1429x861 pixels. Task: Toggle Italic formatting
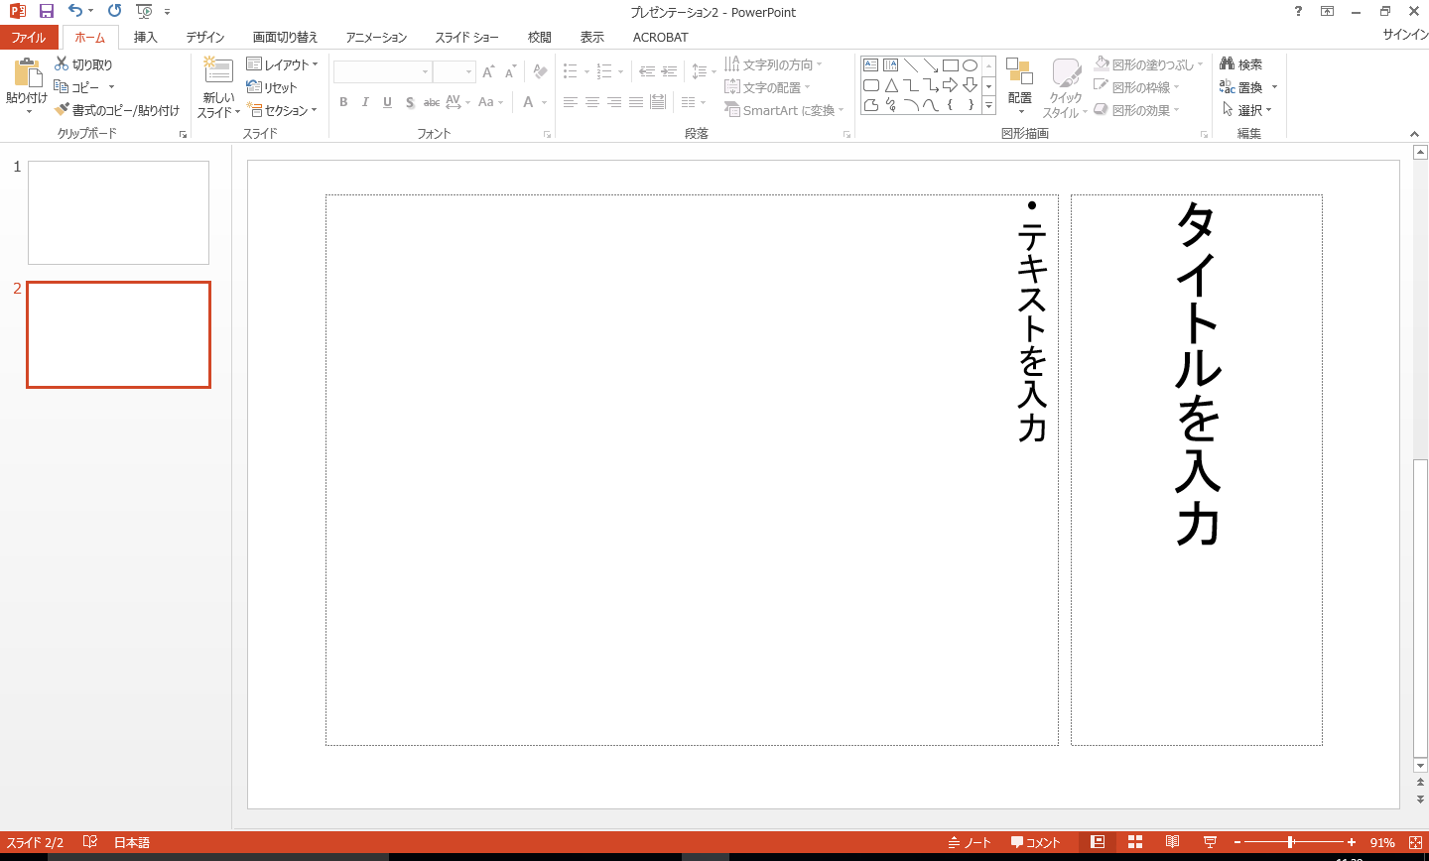point(365,102)
